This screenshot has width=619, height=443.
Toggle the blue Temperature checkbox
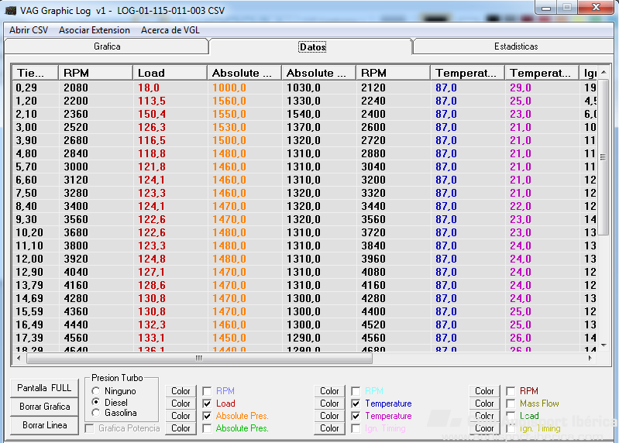356,404
